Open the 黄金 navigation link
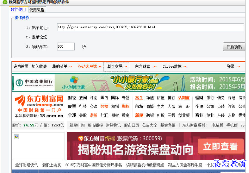 point(126,115)
